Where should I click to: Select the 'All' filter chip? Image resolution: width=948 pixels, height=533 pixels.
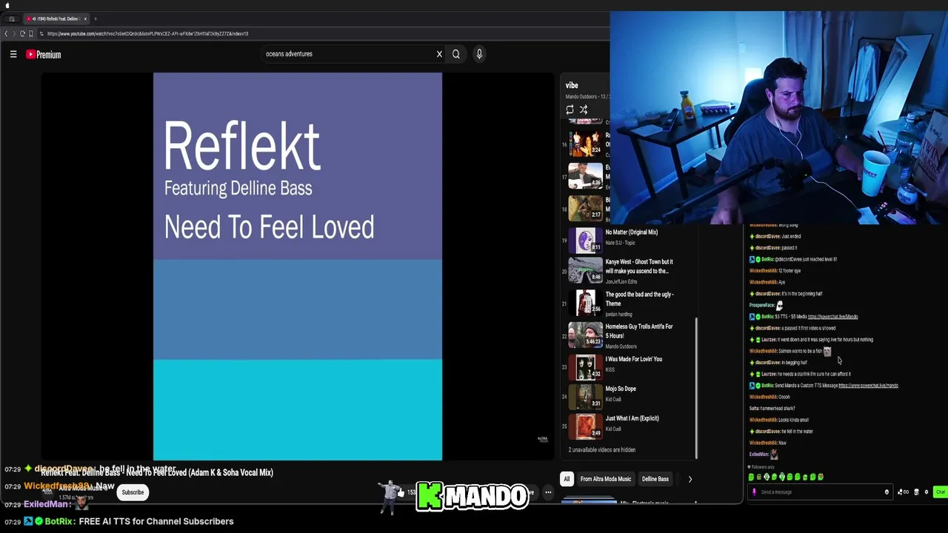click(567, 479)
